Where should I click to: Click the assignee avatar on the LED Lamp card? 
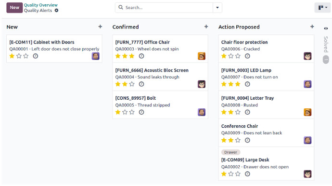pos(307,84)
